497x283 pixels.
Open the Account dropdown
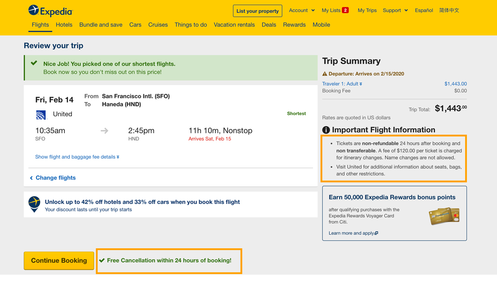click(x=301, y=10)
